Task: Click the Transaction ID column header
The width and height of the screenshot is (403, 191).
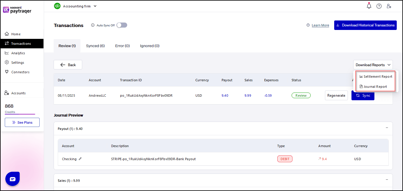Action: coord(131,80)
